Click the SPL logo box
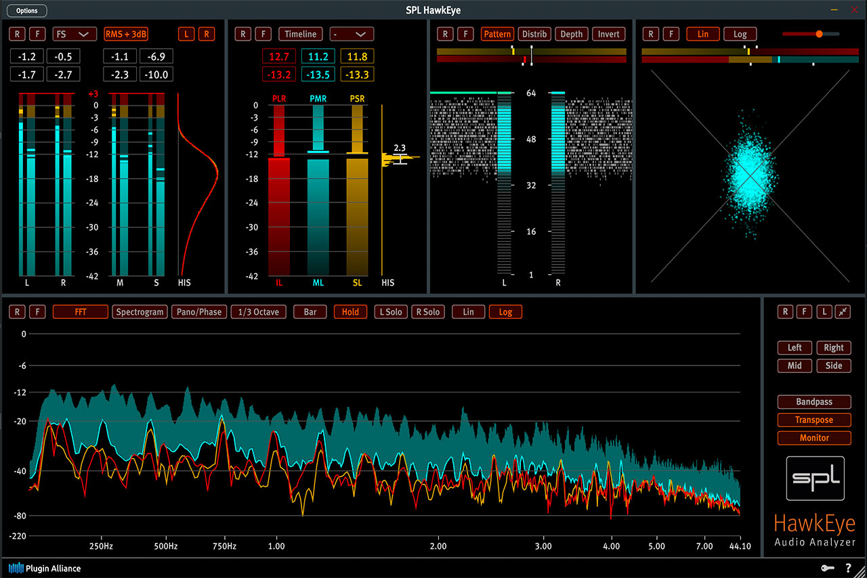 tap(815, 479)
